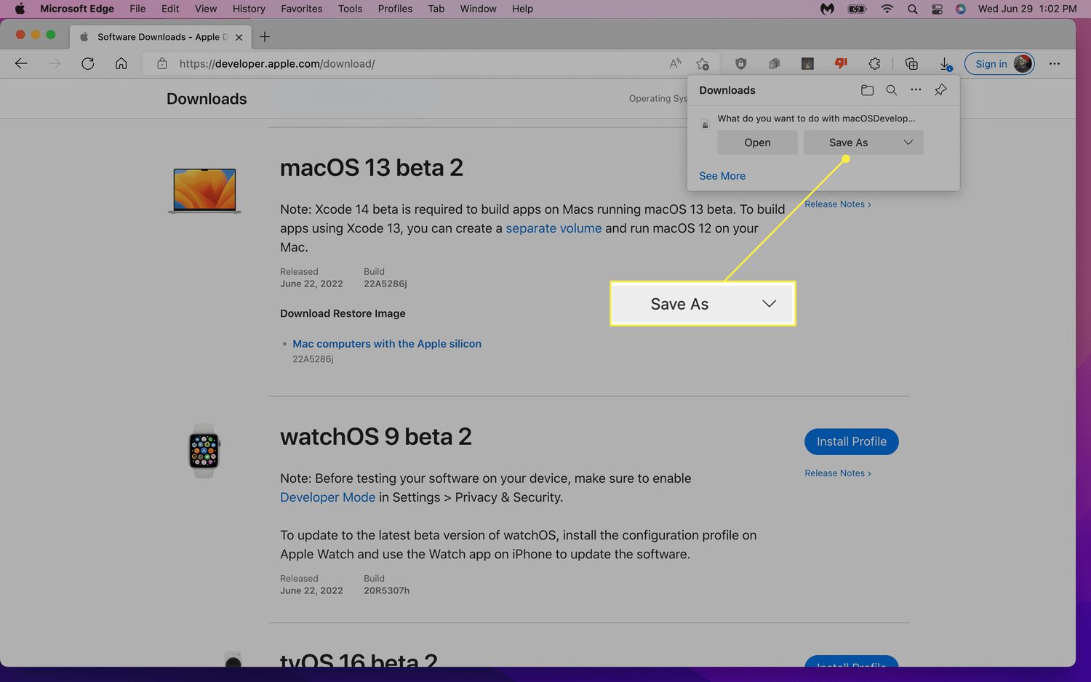1091x682 pixels.
Task: Select the watchOS 9 beta 2 heading
Action: [x=376, y=437]
